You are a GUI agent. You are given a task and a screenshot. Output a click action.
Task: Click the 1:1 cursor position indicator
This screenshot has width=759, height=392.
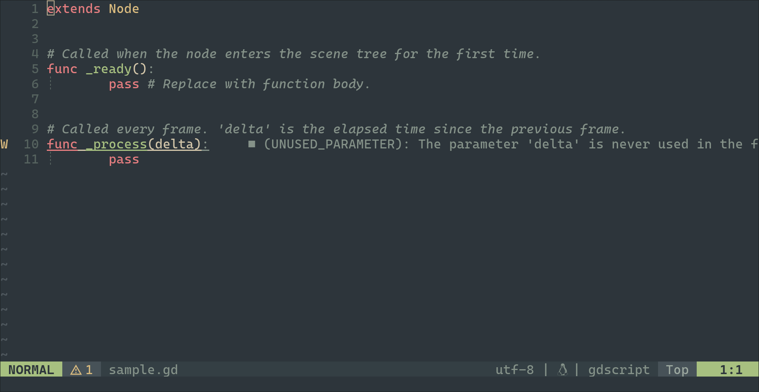[731, 370]
